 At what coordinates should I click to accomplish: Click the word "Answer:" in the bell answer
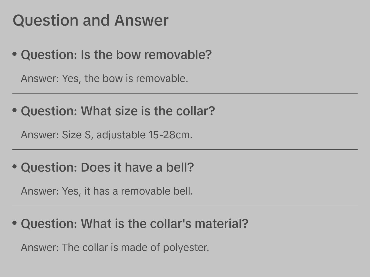[40, 191]
